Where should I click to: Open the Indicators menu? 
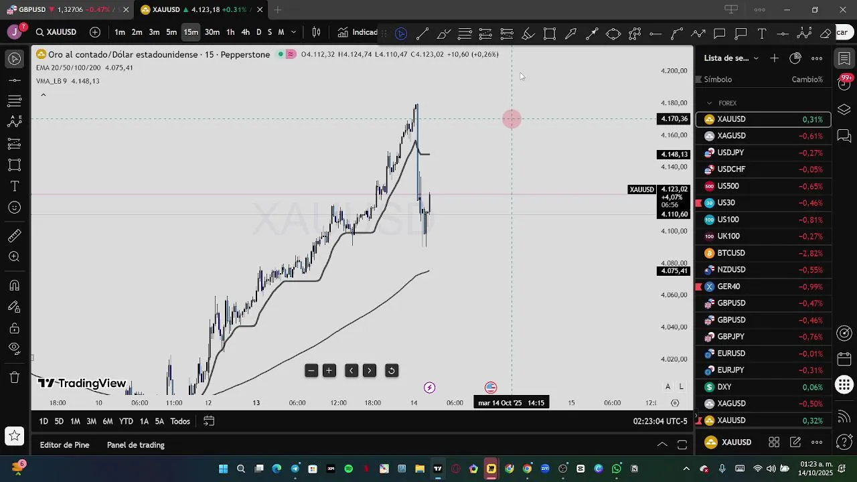pos(358,32)
